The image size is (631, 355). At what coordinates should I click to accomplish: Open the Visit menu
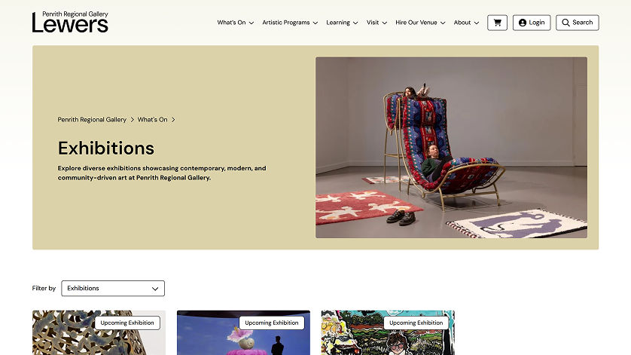pos(376,23)
